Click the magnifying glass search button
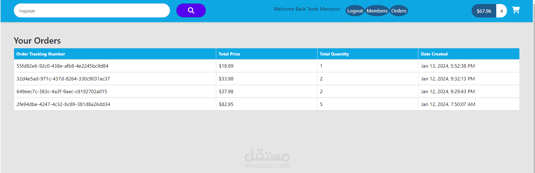 point(191,11)
